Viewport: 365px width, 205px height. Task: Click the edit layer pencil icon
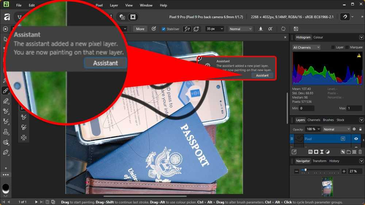(x=294, y=152)
